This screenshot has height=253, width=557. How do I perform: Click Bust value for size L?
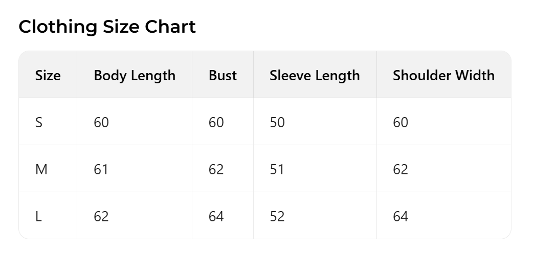216,216
